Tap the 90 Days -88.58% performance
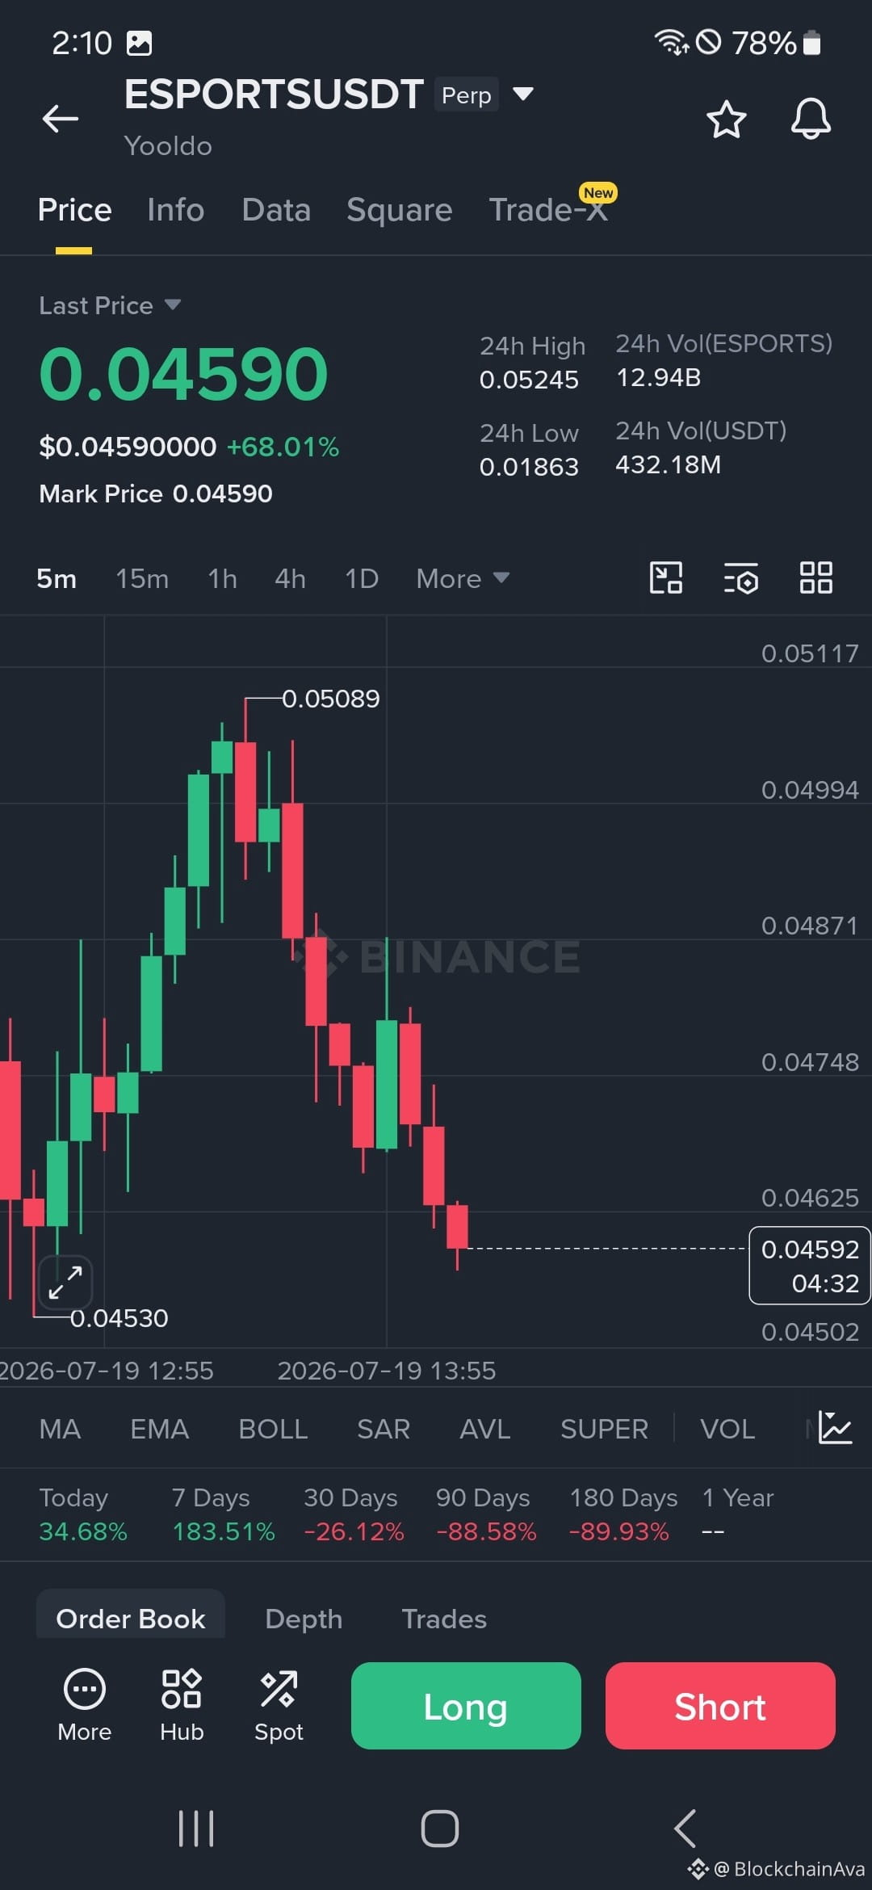 [486, 1514]
